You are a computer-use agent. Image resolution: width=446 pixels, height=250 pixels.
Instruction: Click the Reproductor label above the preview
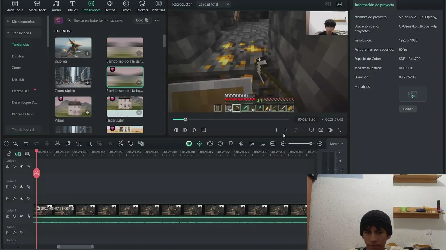tap(182, 4)
